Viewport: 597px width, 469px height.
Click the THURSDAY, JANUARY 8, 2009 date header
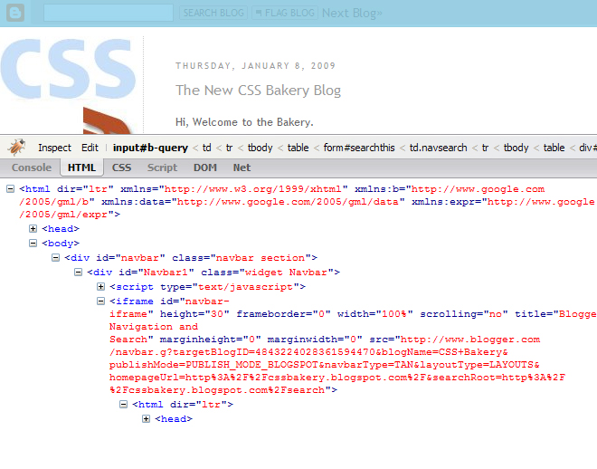(x=255, y=66)
